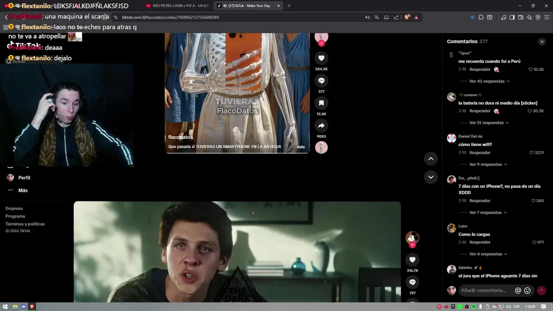The width and height of the screenshot is (553, 311).
Task: Open comments of the second video showing 797
Action: [x=412, y=282]
